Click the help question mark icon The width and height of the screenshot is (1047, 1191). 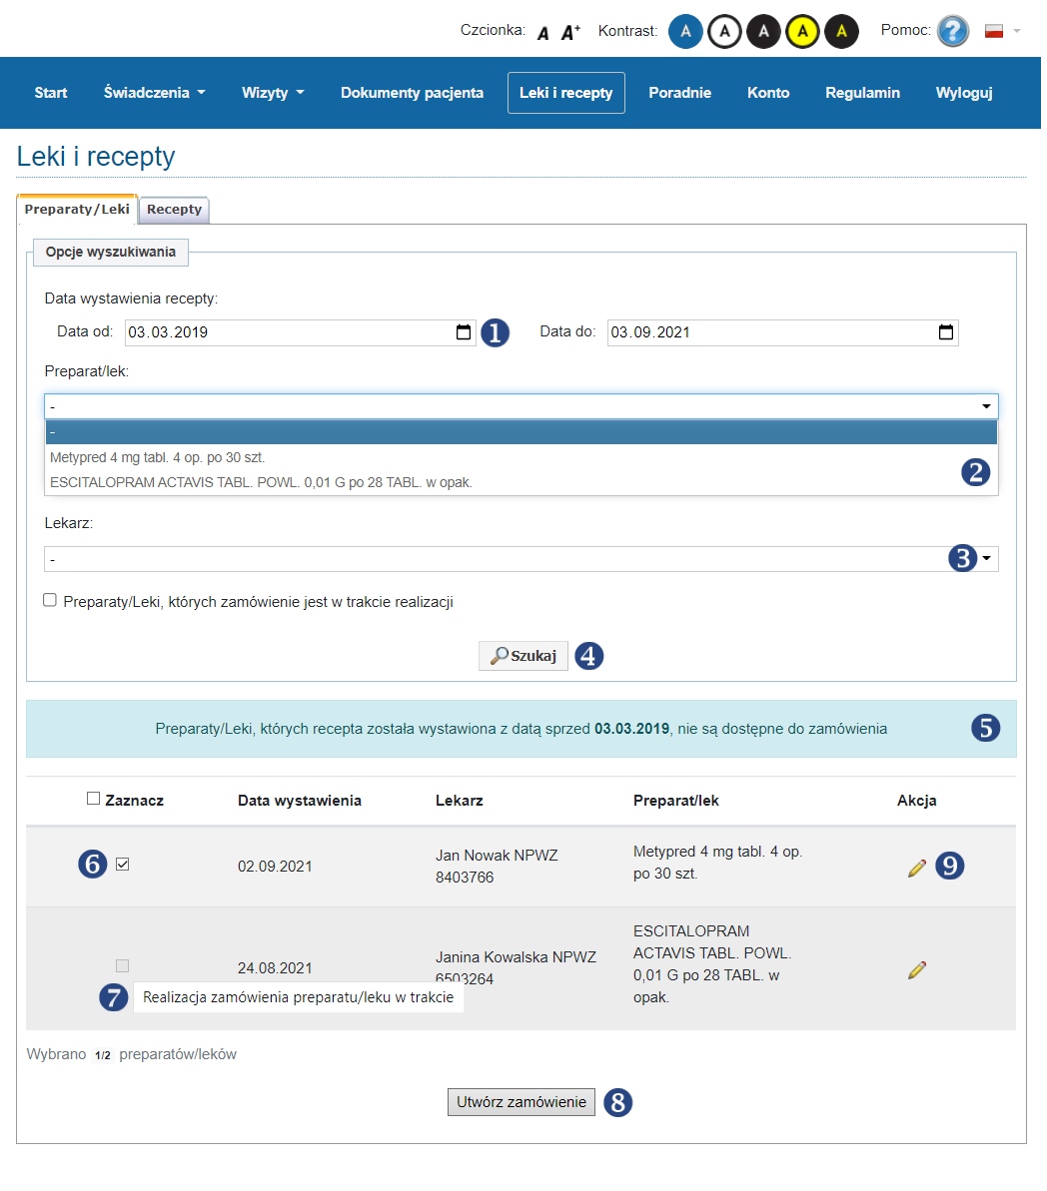coord(952,31)
